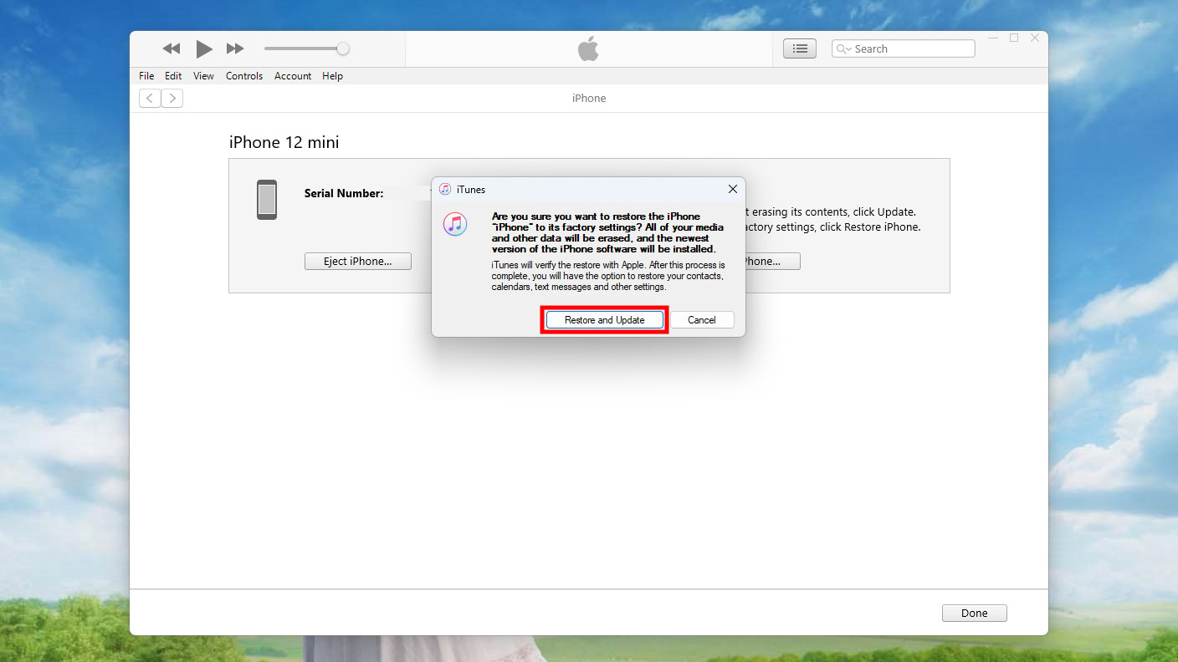The height and width of the screenshot is (662, 1178).
Task: Click the iTunes music note dialog icon
Action: [x=455, y=223]
